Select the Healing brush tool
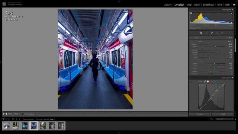The width and height of the screenshot is (238, 134). tap(212, 33)
